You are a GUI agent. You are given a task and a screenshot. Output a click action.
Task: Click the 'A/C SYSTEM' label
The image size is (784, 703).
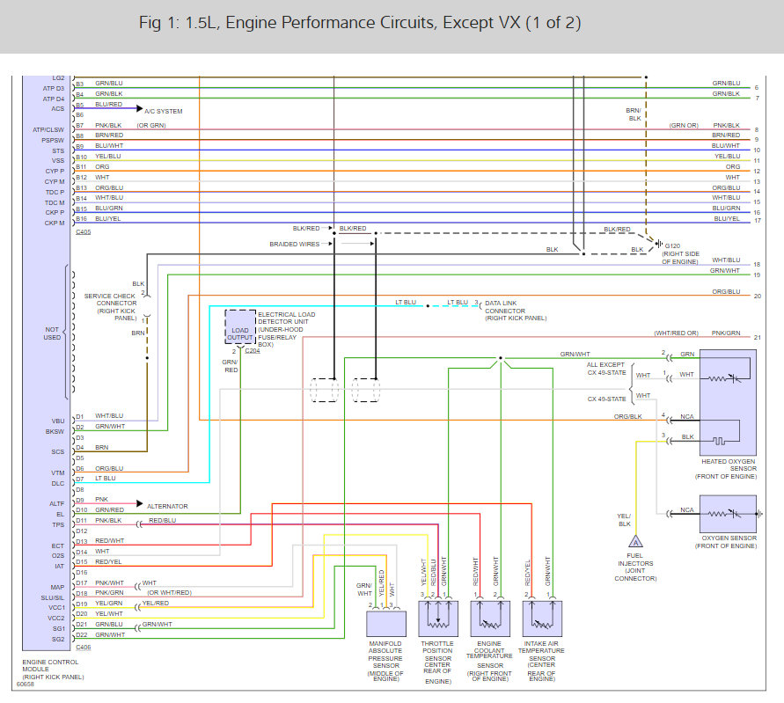(164, 112)
